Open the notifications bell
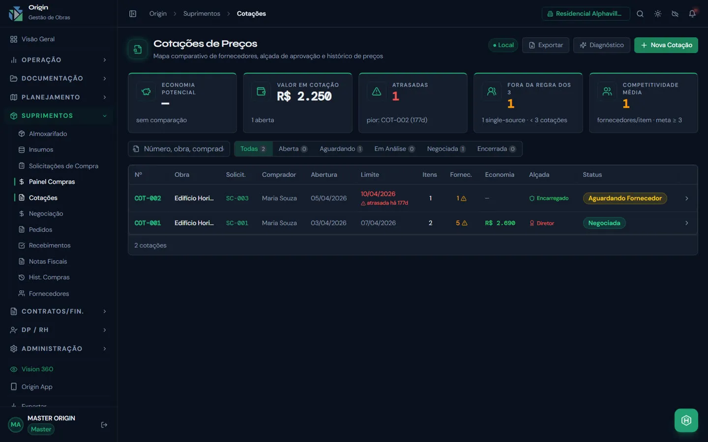Viewport: 708px width, 442px height. pyautogui.click(x=692, y=14)
